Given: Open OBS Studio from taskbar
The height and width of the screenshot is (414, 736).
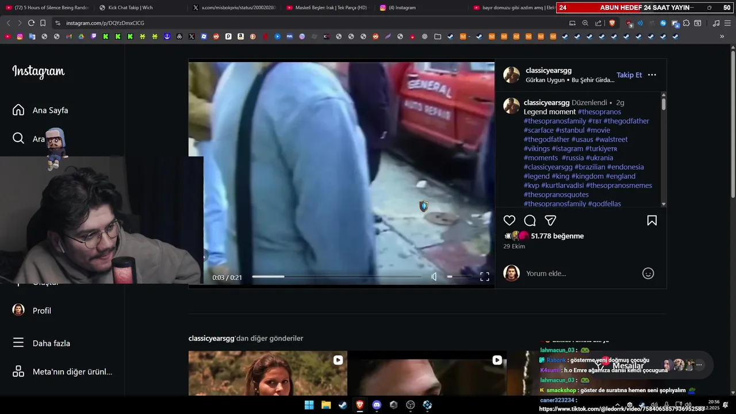Looking at the screenshot, I should click(411, 405).
